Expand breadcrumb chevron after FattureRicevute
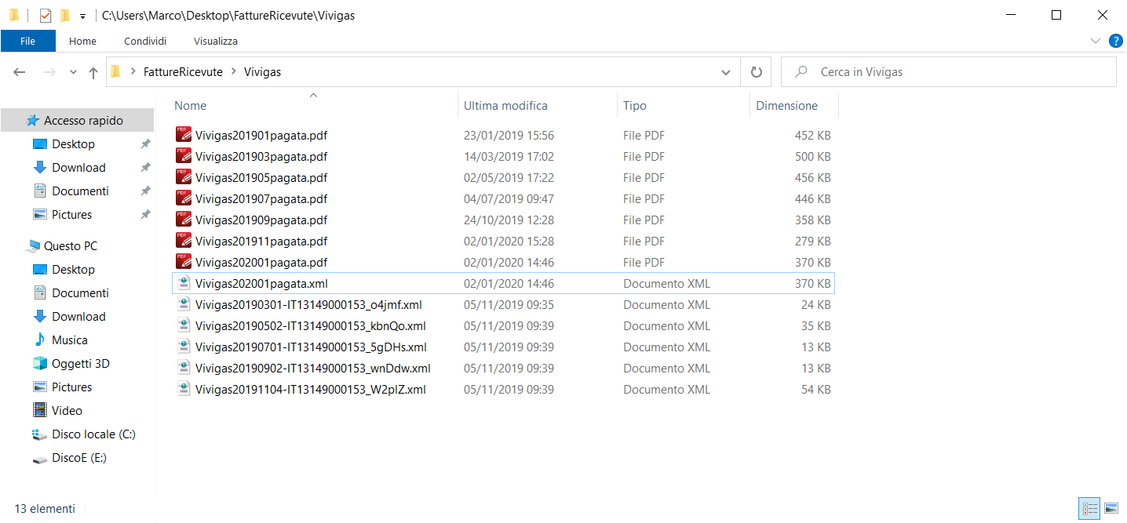1127x523 pixels. pyautogui.click(x=233, y=72)
